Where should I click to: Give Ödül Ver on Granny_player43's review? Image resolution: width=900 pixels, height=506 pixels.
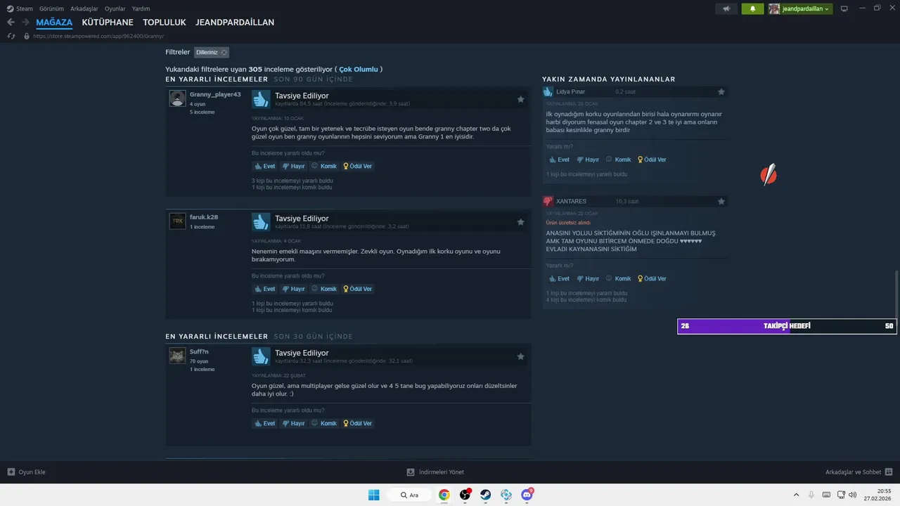357,167
